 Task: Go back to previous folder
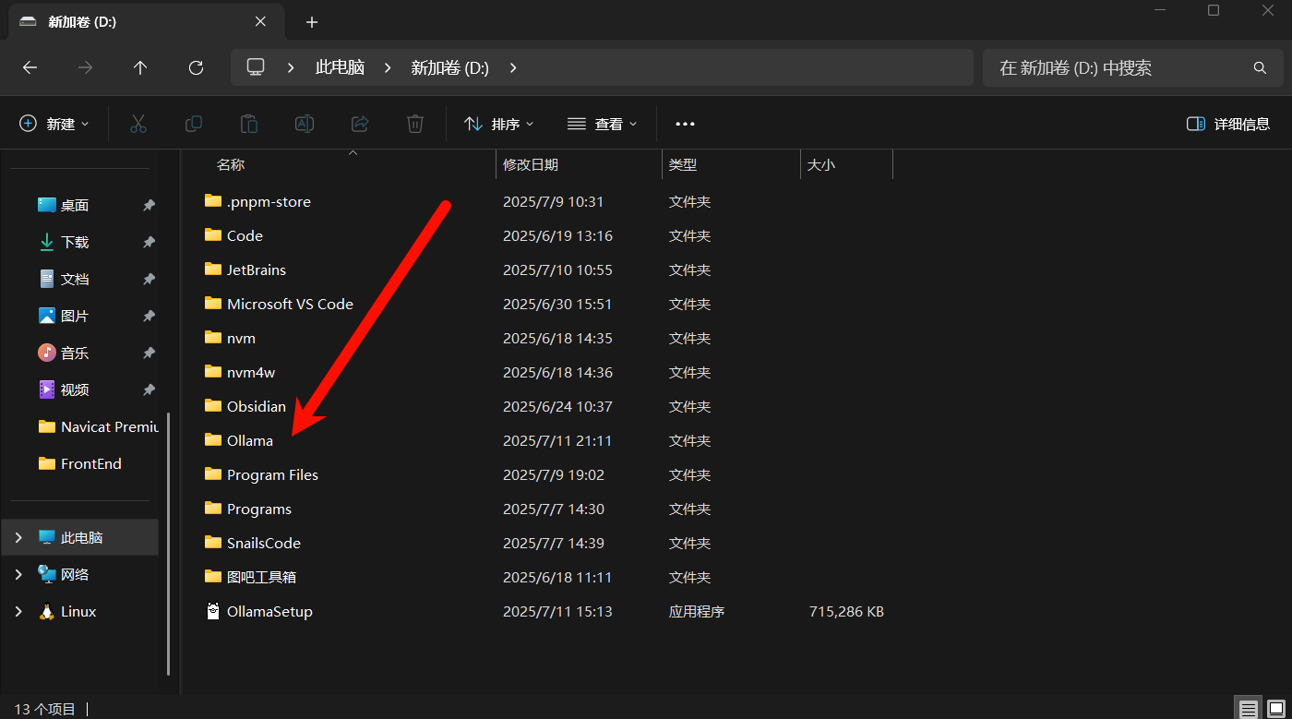[x=30, y=67]
